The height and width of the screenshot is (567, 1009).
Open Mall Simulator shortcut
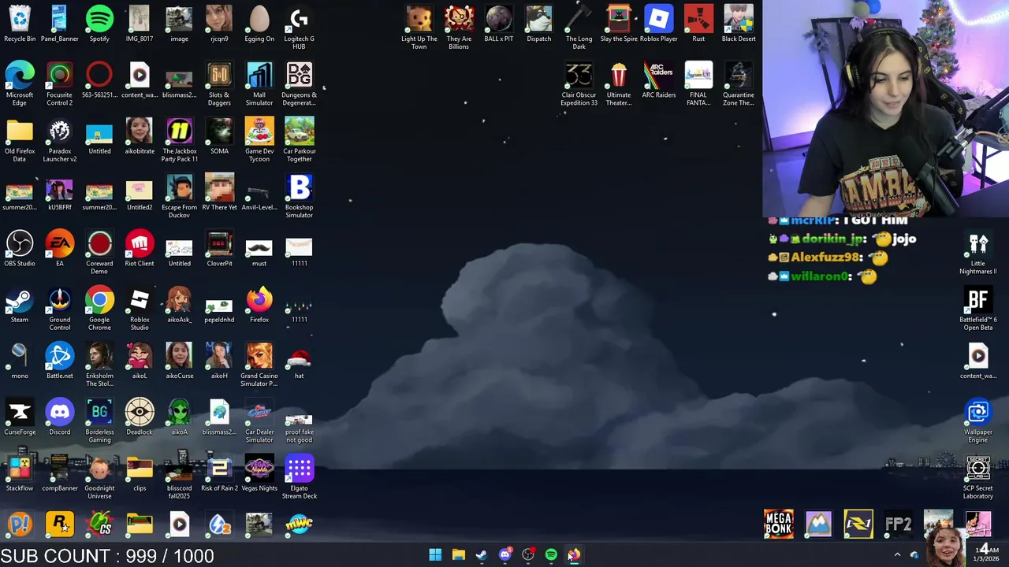tap(259, 83)
